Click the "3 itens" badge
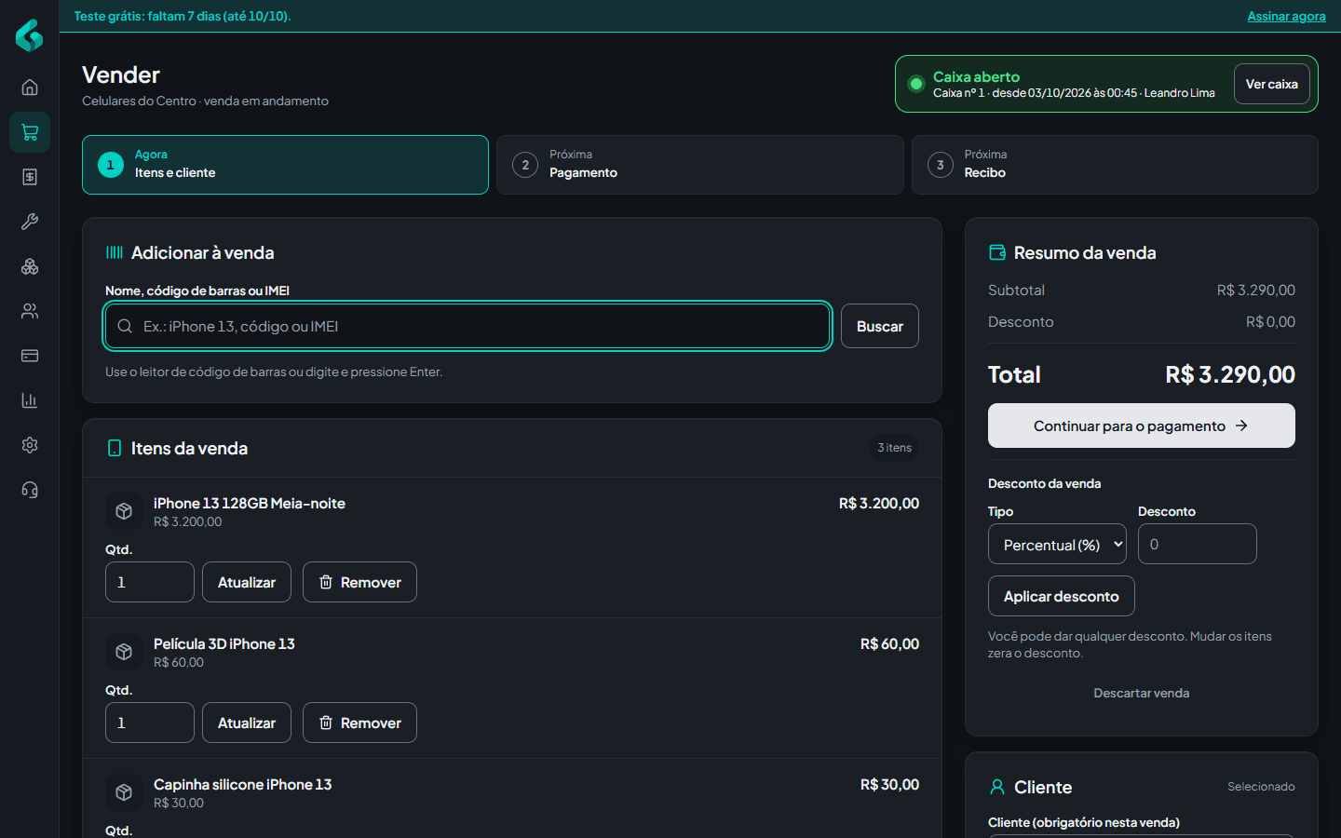Image resolution: width=1341 pixels, height=838 pixels. pyautogui.click(x=895, y=448)
